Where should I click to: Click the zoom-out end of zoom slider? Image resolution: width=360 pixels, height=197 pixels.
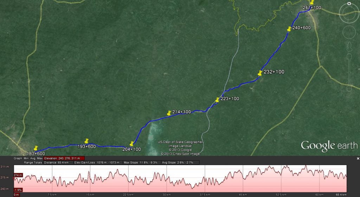(349, 89)
